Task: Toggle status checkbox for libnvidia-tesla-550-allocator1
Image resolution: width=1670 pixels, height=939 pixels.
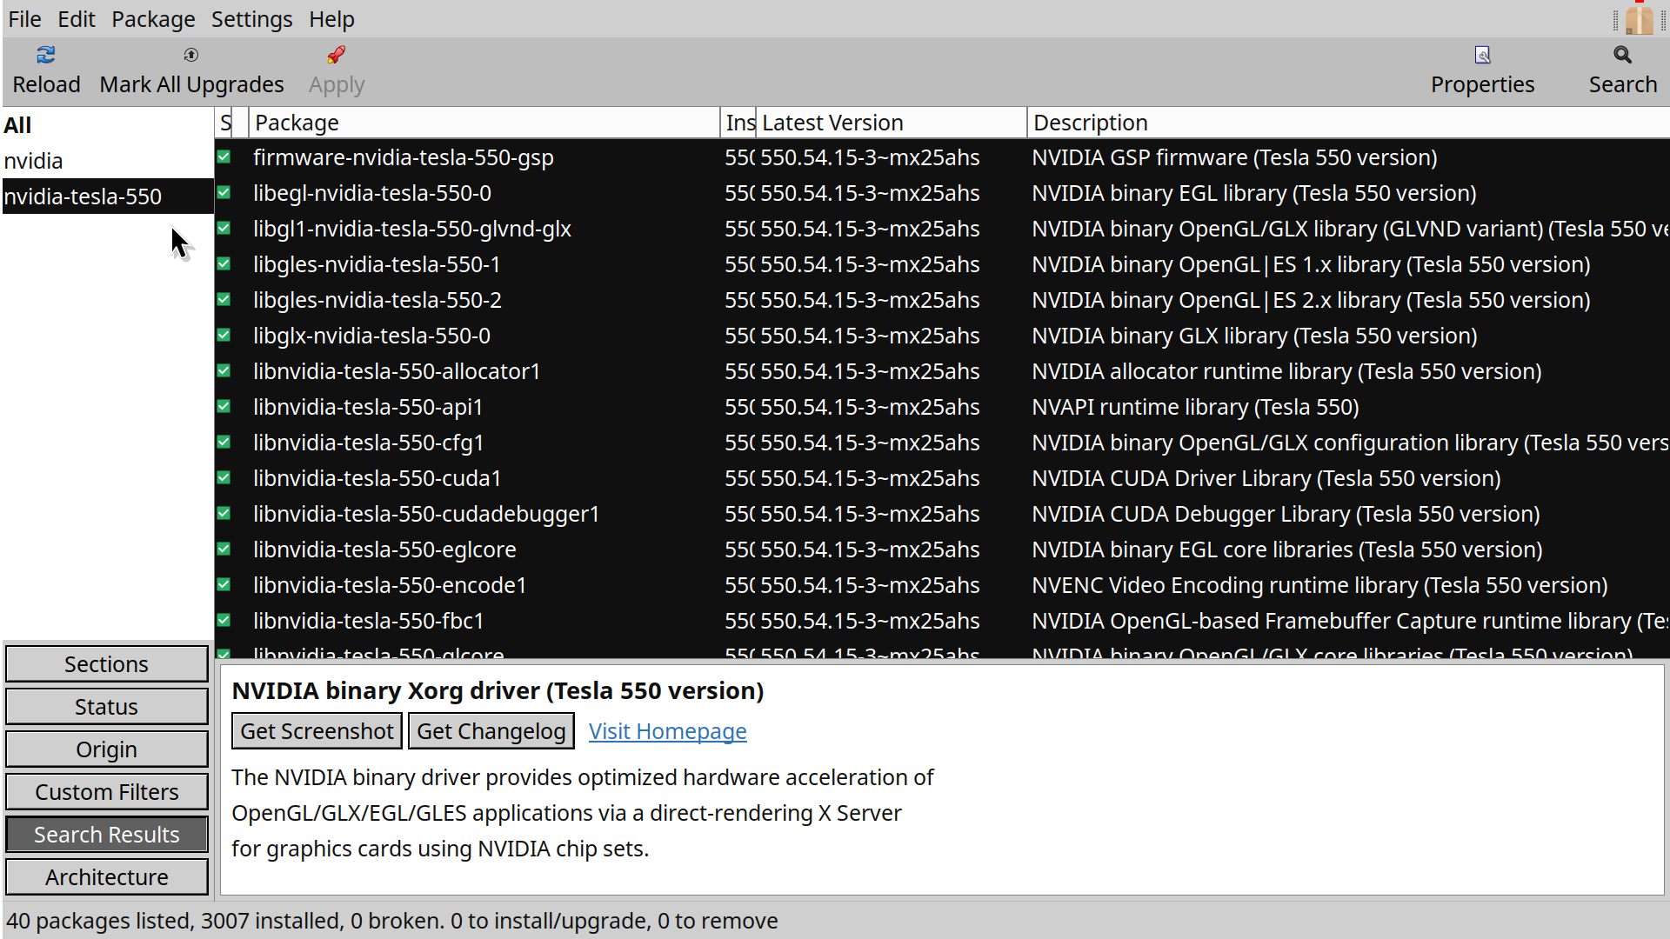Action: (x=224, y=371)
